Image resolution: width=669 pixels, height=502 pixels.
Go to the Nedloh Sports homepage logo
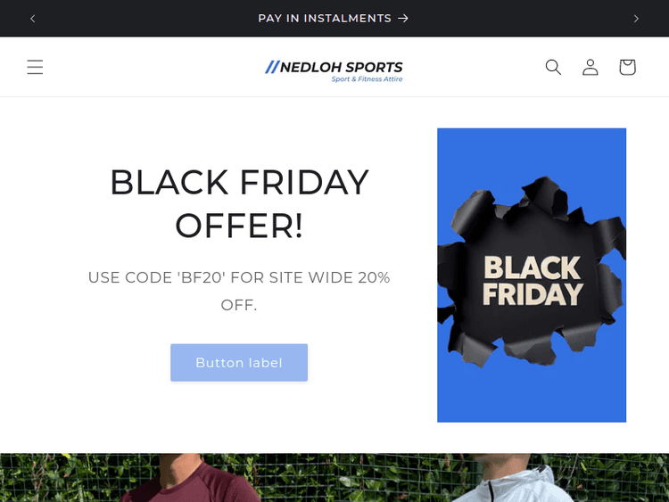[341, 67]
